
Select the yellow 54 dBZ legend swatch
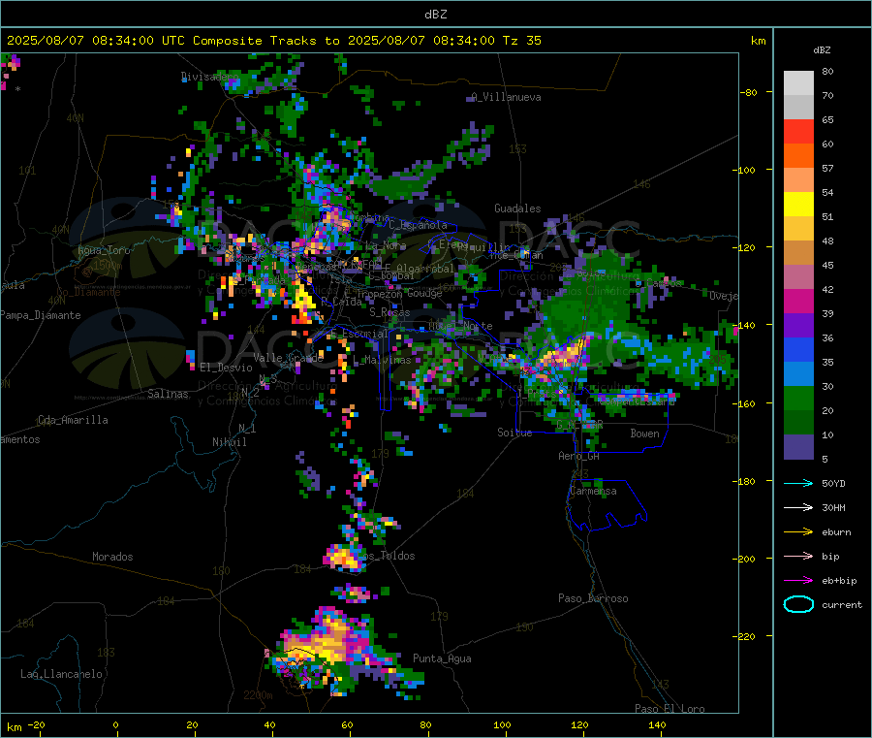click(798, 205)
